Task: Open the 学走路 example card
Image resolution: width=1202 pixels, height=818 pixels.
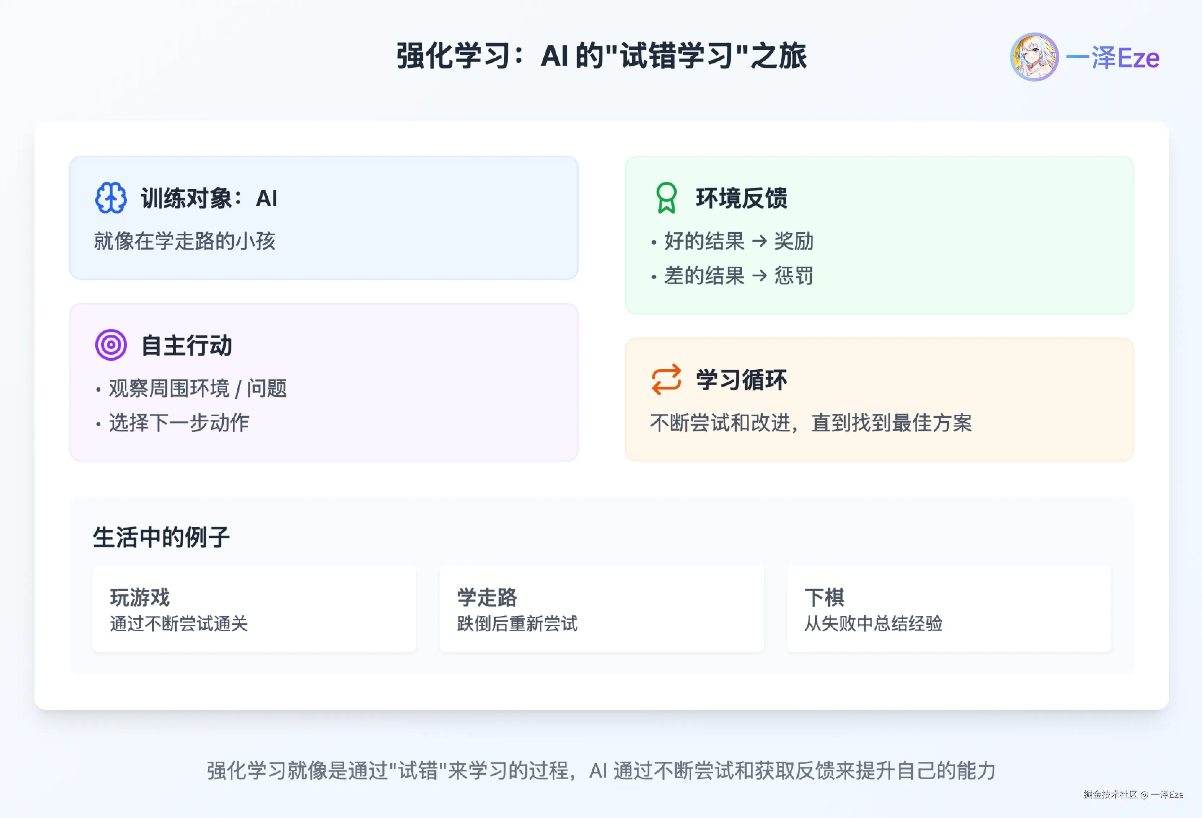Action: coord(601,608)
